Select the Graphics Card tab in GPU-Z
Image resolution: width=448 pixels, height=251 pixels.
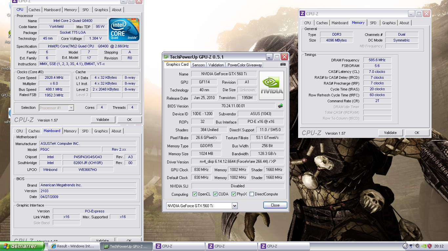click(177, 64)
